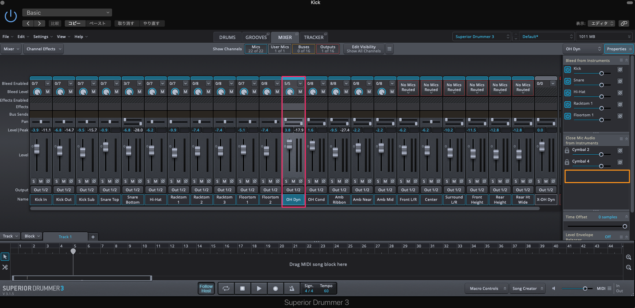
Task: Click the lock icon beside Cymbal 2
Action: click(x=567, y=151)
